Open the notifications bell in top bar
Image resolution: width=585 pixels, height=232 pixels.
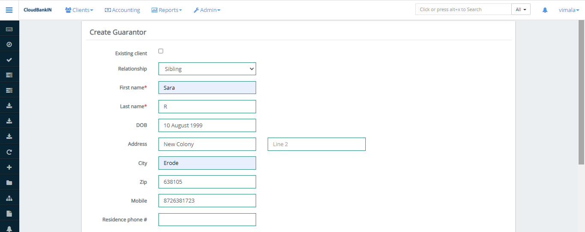click(545, 10)
